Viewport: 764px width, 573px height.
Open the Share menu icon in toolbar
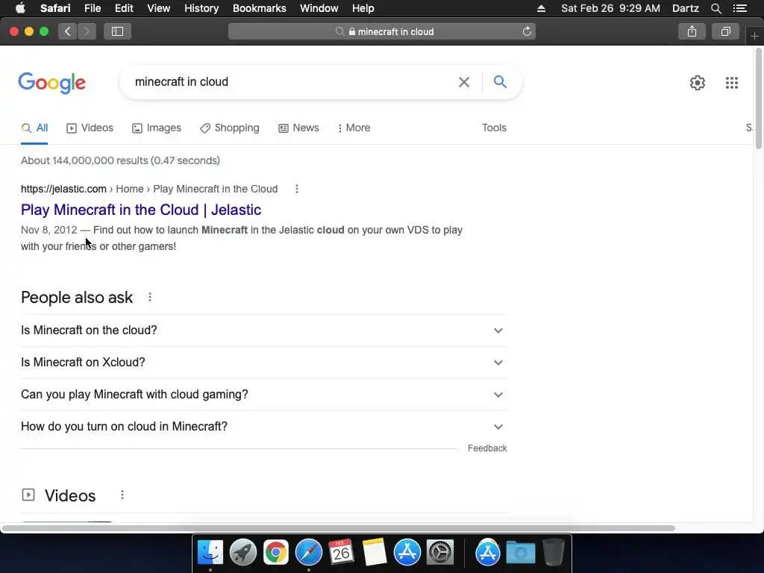pos(692,31)
